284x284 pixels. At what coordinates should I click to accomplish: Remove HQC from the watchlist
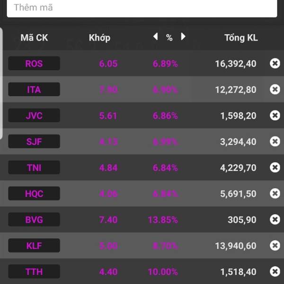click(x=275, y=194)
